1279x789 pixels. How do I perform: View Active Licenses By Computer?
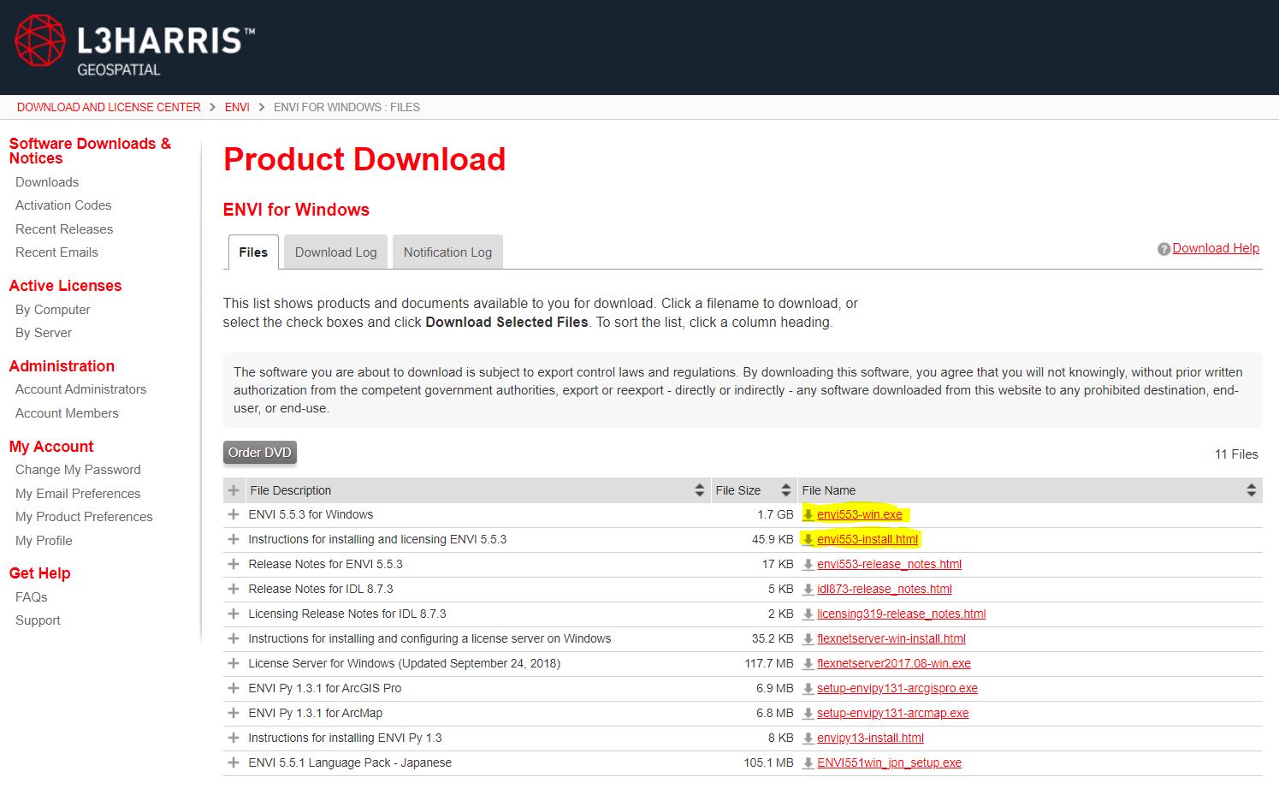point(53,310)
